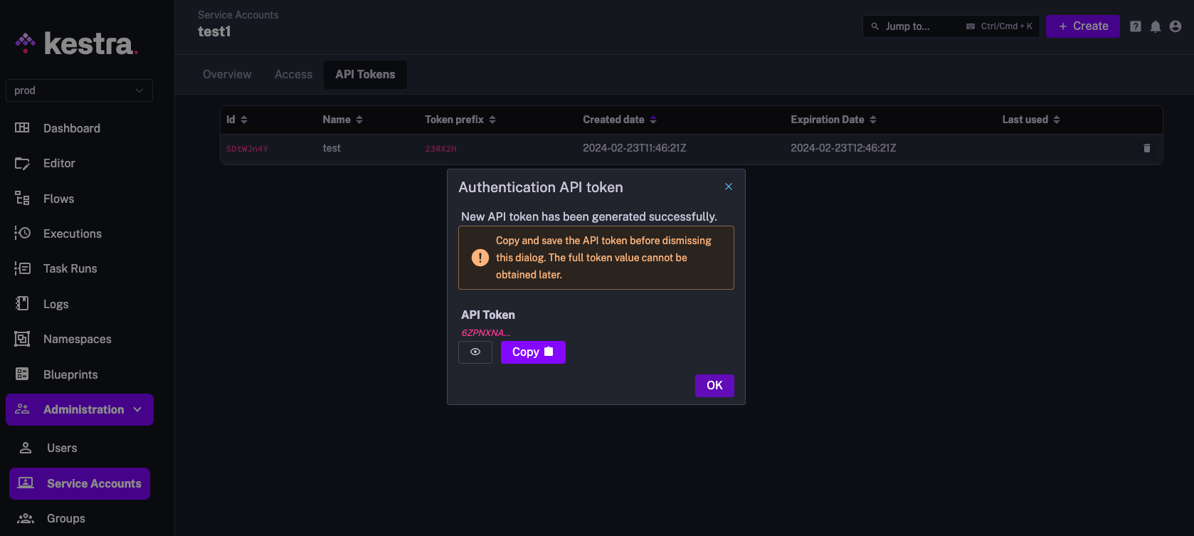The image size is (1194, 536).
Task: Go to Executions in the sidebar
Action: [x=72, y=233]
